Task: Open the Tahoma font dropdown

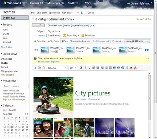Action: pyautogui.click(x=57, y=68)
